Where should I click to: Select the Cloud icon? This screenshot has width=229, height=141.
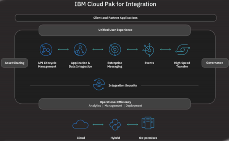[x=81, y=124]
